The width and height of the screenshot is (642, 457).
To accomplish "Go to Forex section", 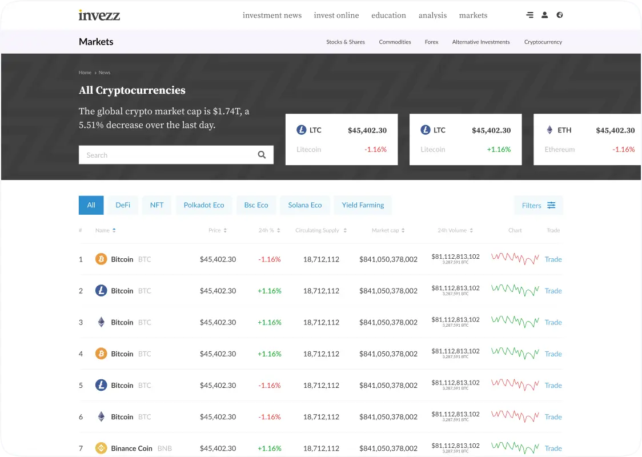I will (432, 42).
